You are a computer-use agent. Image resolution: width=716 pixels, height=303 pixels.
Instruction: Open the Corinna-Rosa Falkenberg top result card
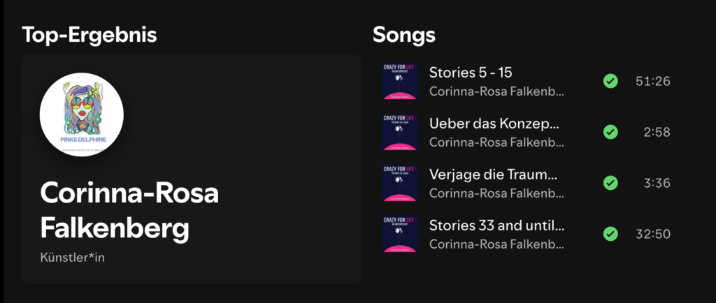(x=192, y=169)
